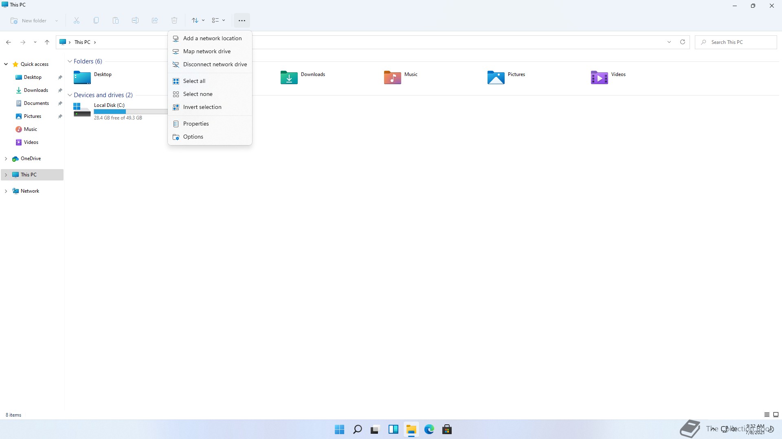The width and height of the screenshot is (782, 439).
Task: Switch to details view in status bar
Action: [767, 415]
